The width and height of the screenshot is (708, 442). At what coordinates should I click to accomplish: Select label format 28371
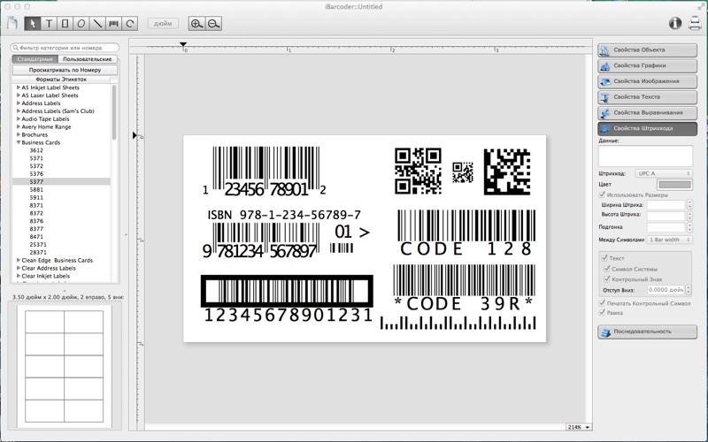click(x=38, y=252)
